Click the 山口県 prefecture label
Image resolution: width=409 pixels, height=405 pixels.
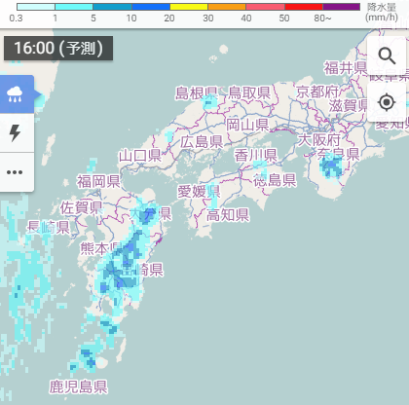click(x=140, y=156)
